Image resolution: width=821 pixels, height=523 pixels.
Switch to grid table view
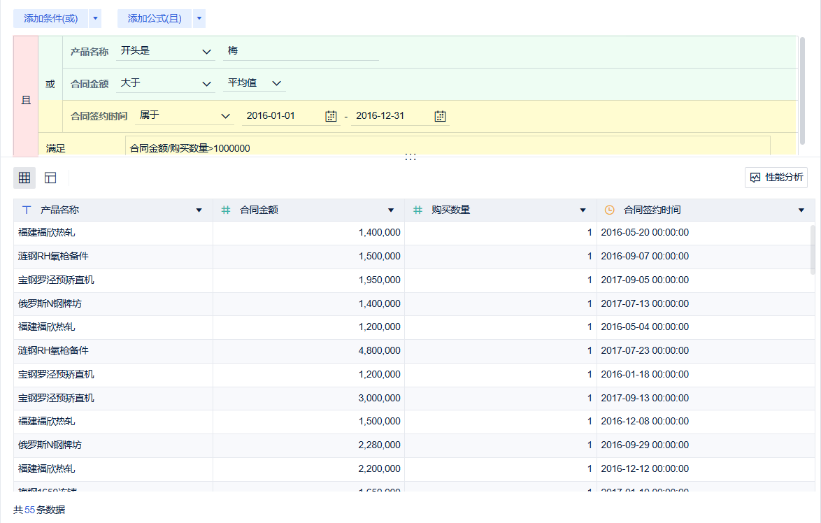24,178
